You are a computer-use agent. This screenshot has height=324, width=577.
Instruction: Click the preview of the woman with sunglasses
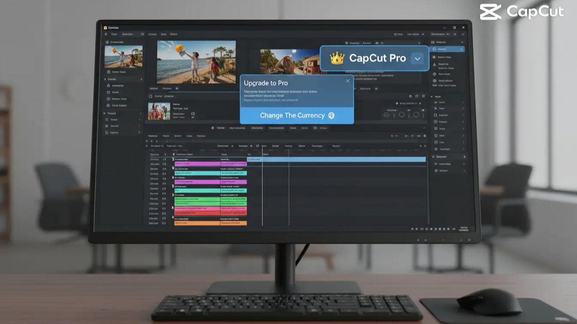coord(290,62)
